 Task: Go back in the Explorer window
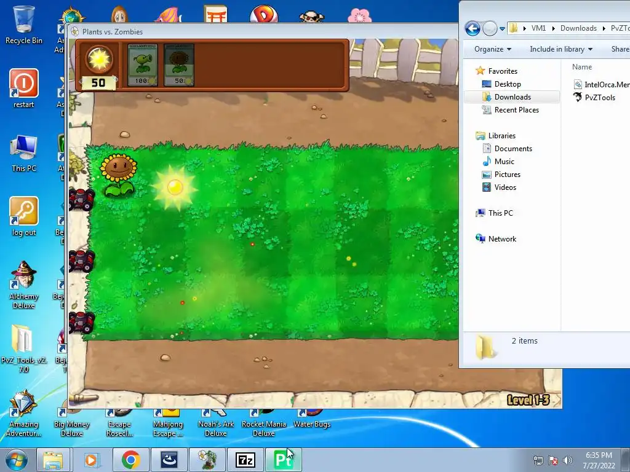pos(472,28)
